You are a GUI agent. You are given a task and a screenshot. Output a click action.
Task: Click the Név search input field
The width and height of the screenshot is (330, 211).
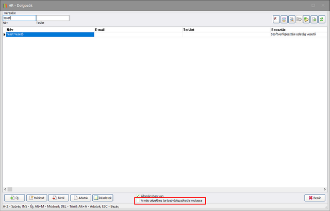[x=20, y=18]
